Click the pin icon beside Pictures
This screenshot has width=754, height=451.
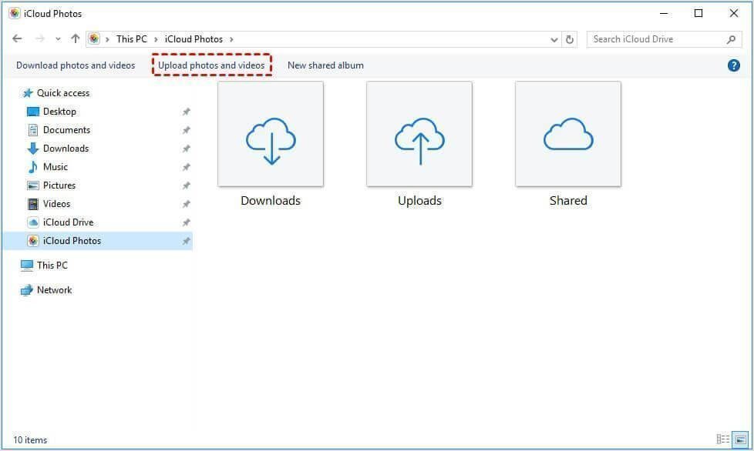tap(186, 185)
